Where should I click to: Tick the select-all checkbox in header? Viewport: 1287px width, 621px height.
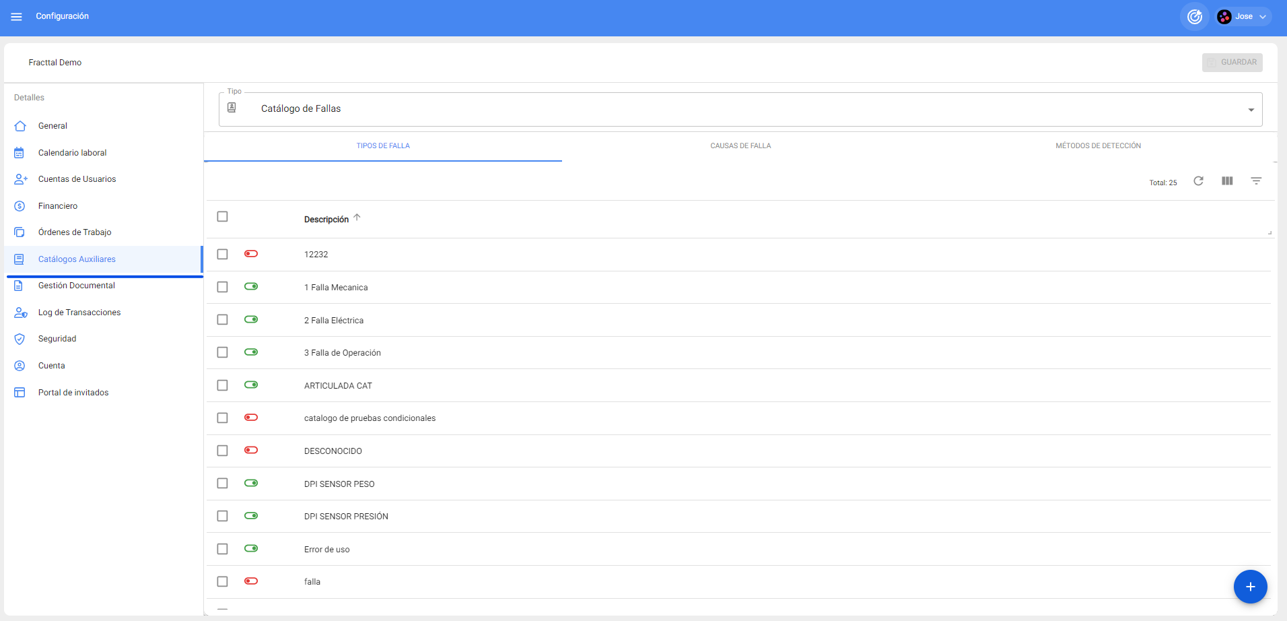coord(222,217)
